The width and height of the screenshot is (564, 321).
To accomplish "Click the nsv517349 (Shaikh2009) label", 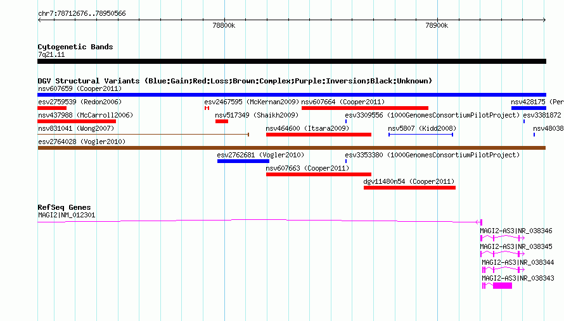I will click(x=257, y=115).
